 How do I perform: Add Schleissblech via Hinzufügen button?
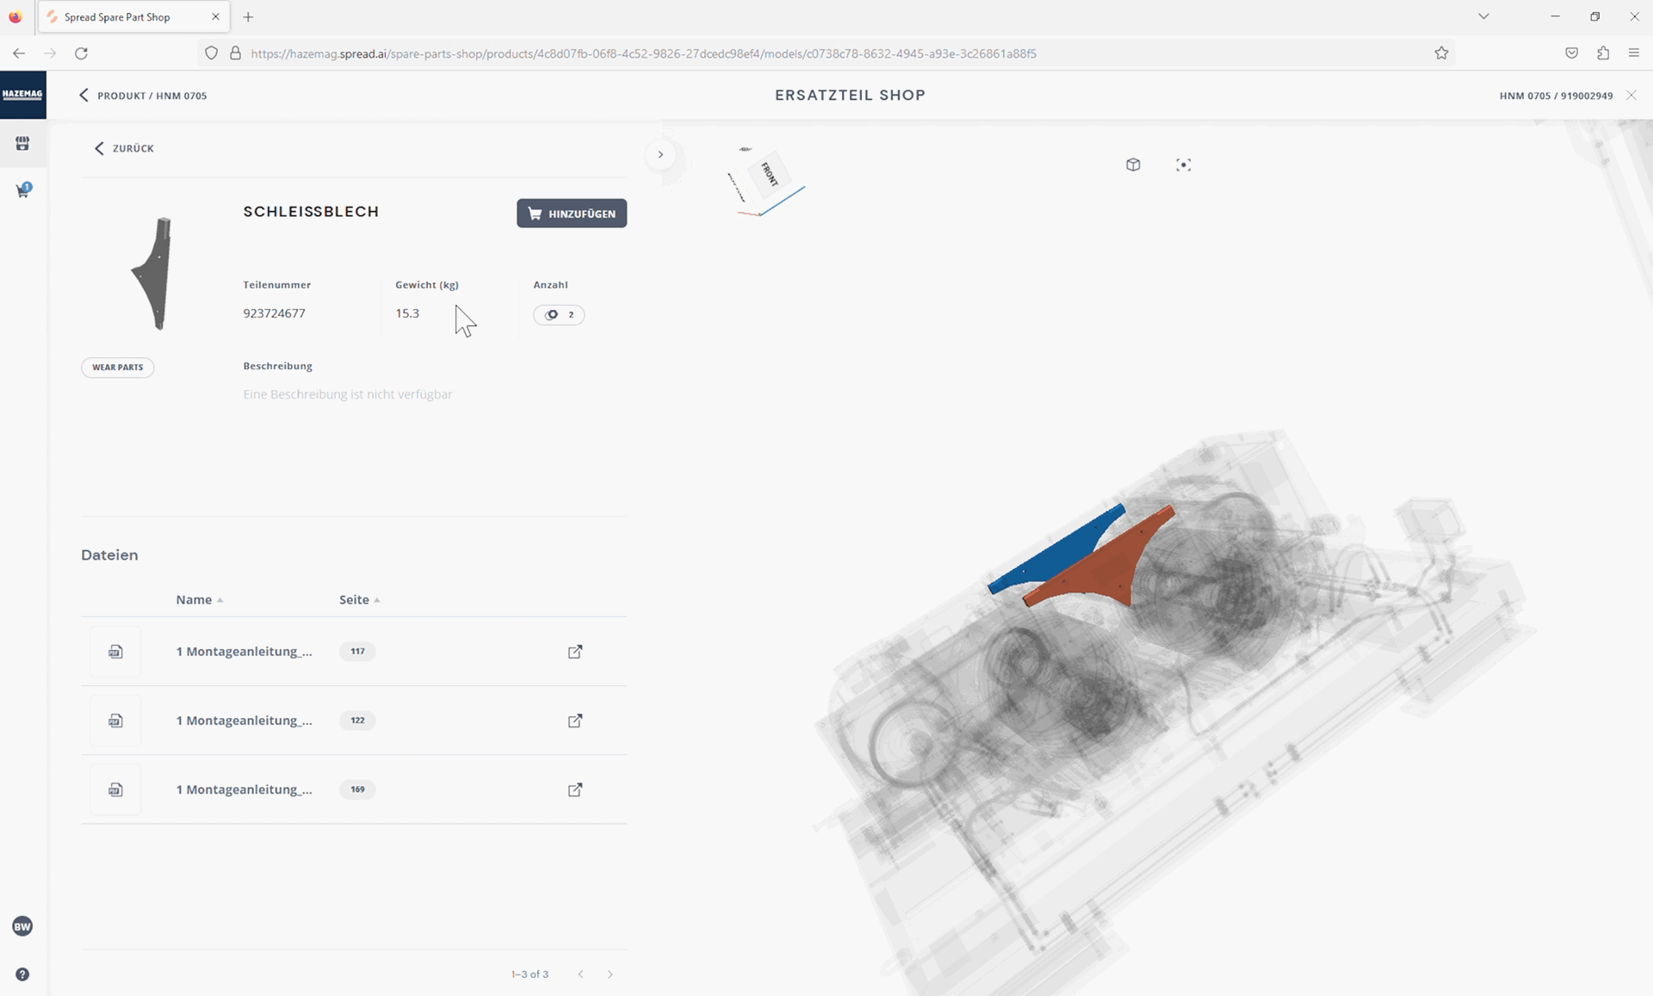click(572, 213)
